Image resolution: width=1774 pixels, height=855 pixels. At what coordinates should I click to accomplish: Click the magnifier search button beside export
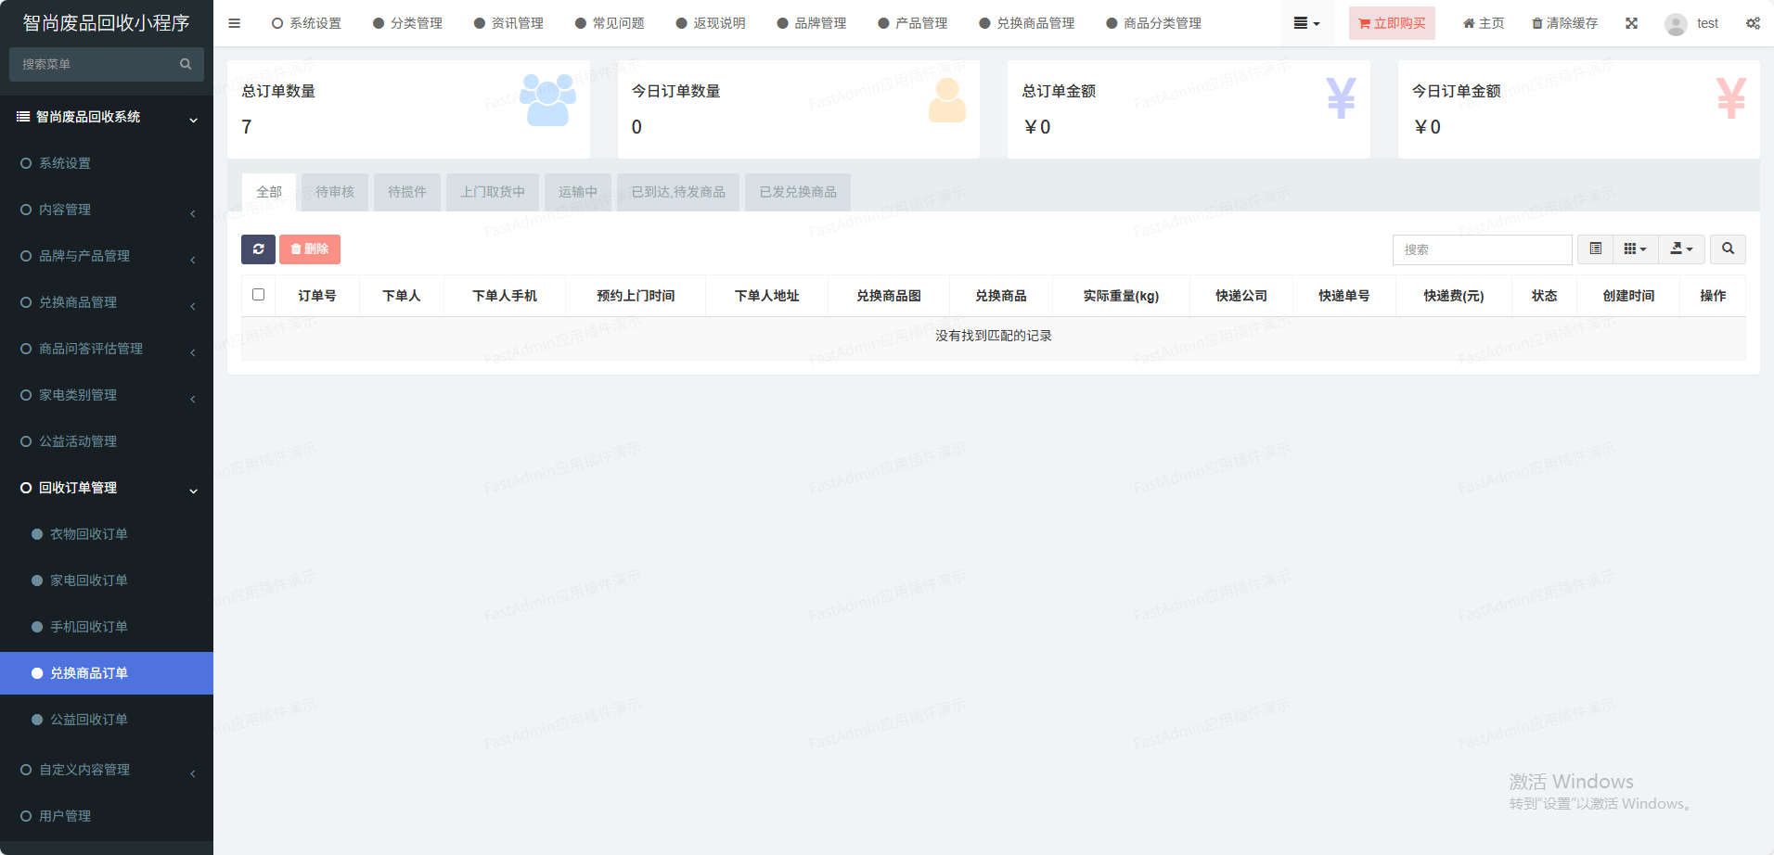click(1728, 249)
